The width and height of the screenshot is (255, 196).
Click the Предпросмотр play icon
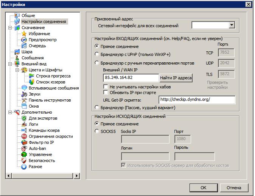[x=24, y=40]
